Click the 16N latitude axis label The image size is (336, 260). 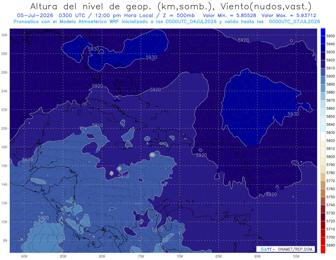click(x=4, y=166)
